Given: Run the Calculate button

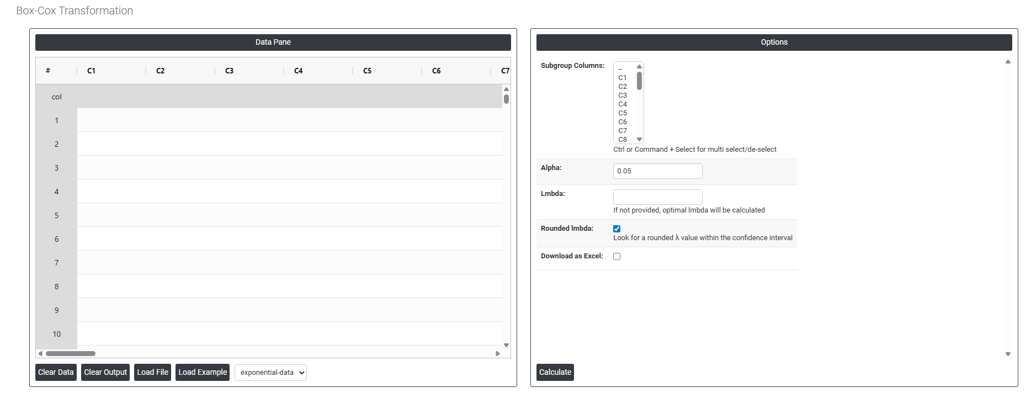Looking at the screenshot, I should (x=555, y=372).
